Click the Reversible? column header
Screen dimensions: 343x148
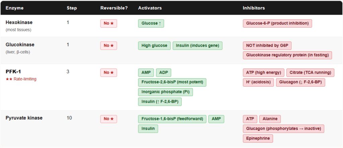pos(114,8)
